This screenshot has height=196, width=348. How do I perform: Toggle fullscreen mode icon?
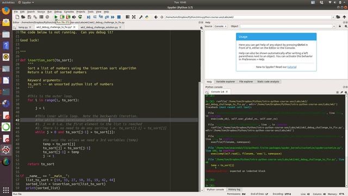pos(134,17)
